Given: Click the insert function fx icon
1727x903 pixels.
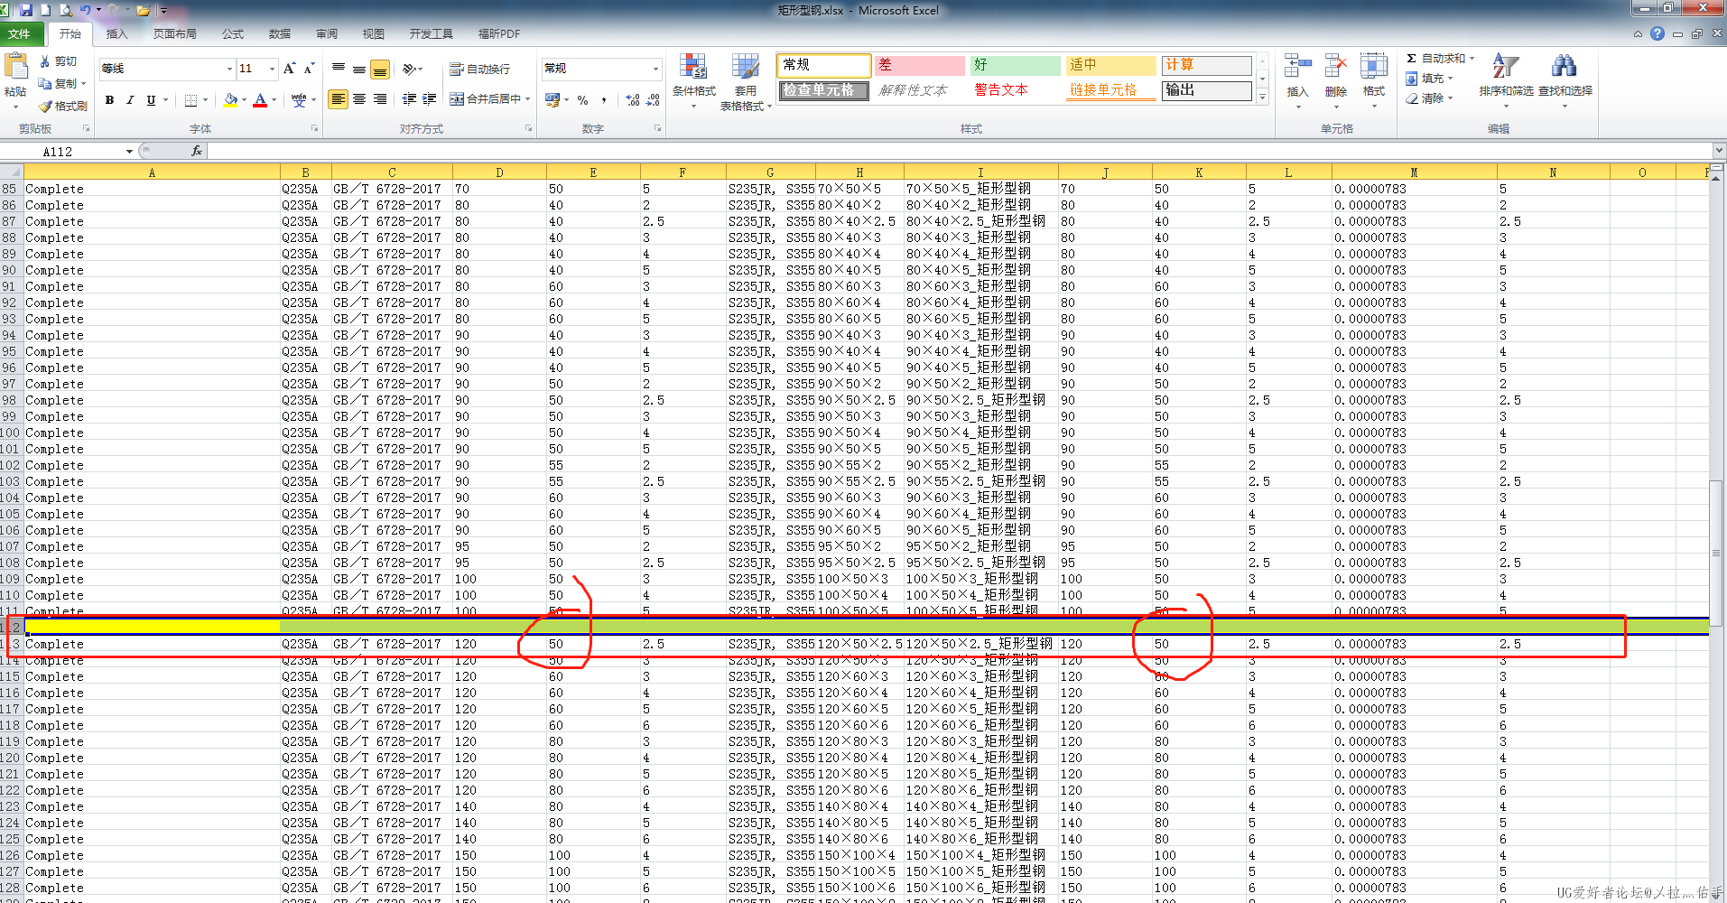Looking at the screenshot, I should 197,151.
